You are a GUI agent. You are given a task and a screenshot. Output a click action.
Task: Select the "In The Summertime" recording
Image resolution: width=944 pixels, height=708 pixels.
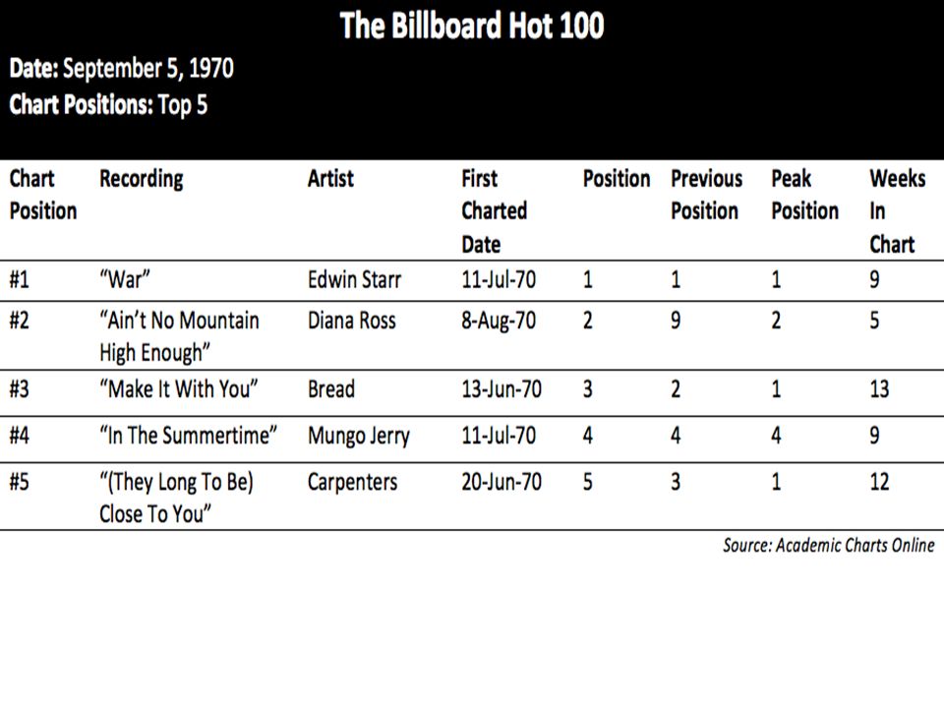point(189,436)
